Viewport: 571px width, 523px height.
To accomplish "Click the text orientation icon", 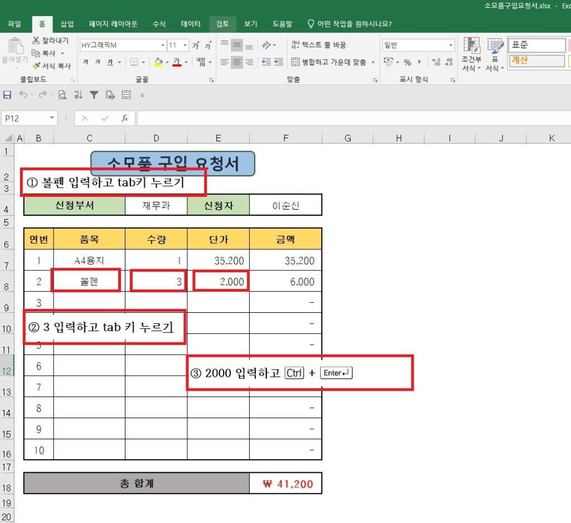I will tap(267, 45).
